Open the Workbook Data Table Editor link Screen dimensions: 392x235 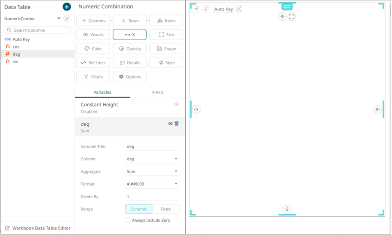38,228
